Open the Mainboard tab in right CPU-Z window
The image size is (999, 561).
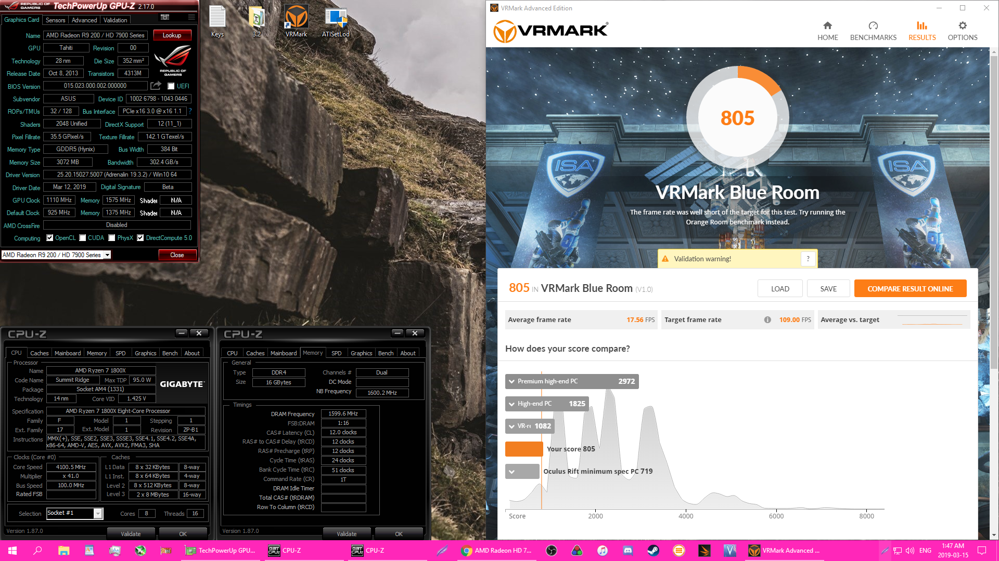(x=284, y=353)
